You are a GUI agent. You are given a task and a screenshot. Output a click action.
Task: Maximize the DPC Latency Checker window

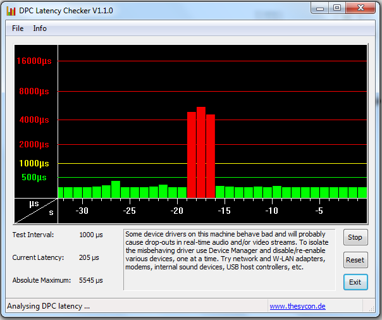[336, 8]
